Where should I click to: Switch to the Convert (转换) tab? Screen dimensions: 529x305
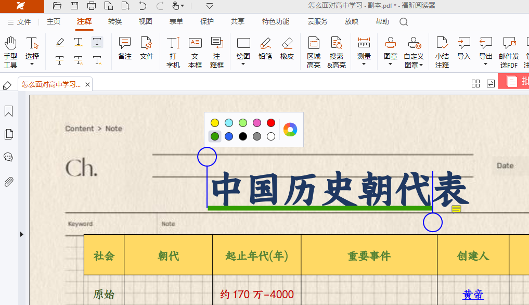pyautogui.click(x=115, y=22)
